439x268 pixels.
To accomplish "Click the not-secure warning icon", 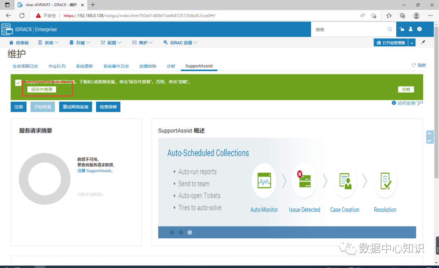I will click(38, 15).
